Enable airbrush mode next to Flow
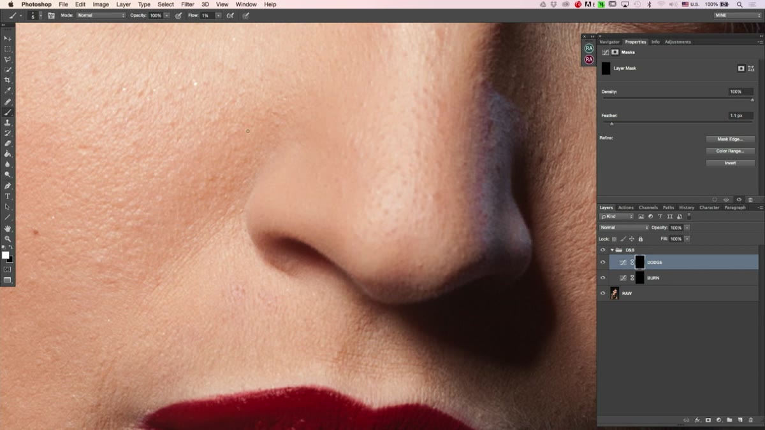The image size is (765, 430). click(230, 15)
